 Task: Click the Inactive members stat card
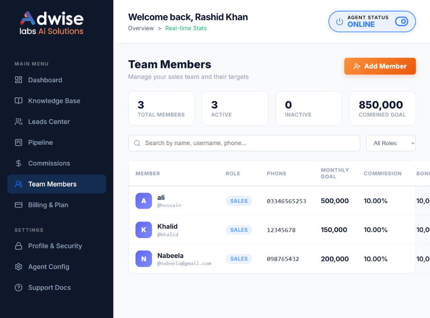pyautogui.click(x=309, y=109)
